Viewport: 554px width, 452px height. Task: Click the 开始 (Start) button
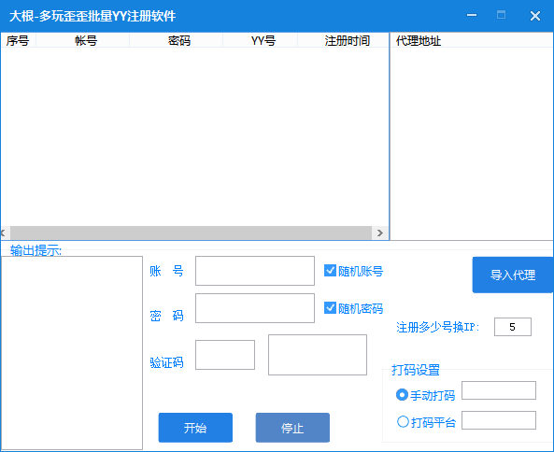(195, 428)
